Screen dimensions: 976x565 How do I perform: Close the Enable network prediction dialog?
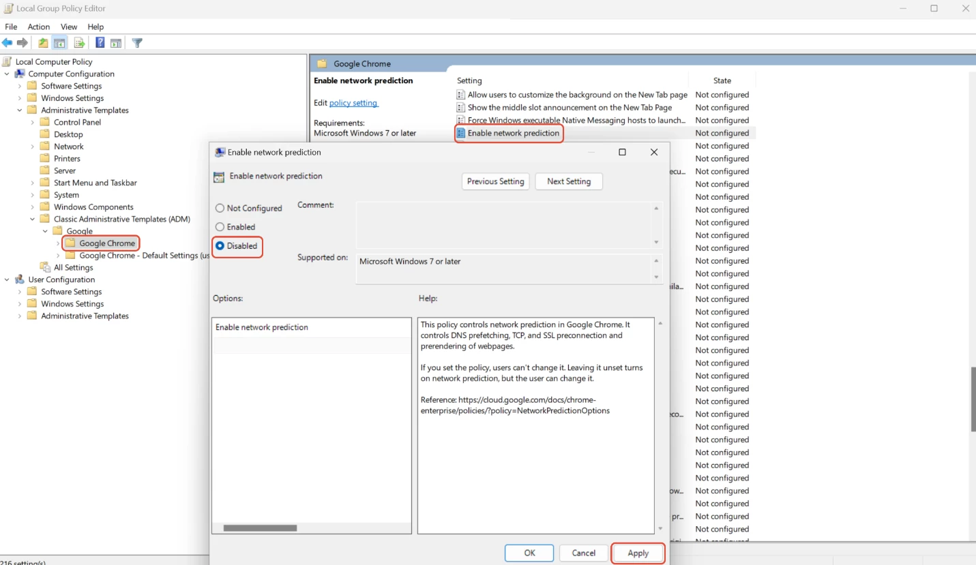(653, 152)
